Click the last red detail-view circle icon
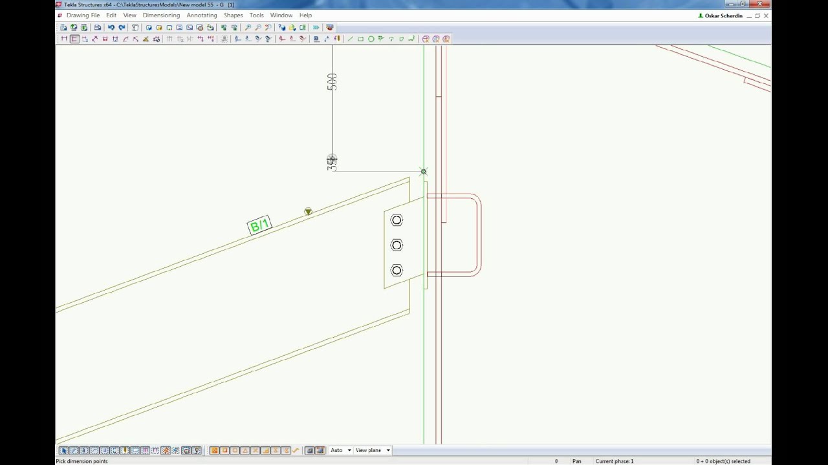This screenshot has width=828, height=465. pos(446,39)
